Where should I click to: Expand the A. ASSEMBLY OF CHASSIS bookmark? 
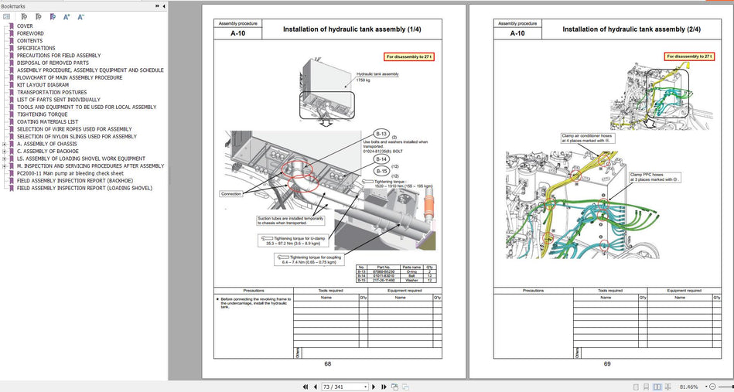click(x=5, y=144)
